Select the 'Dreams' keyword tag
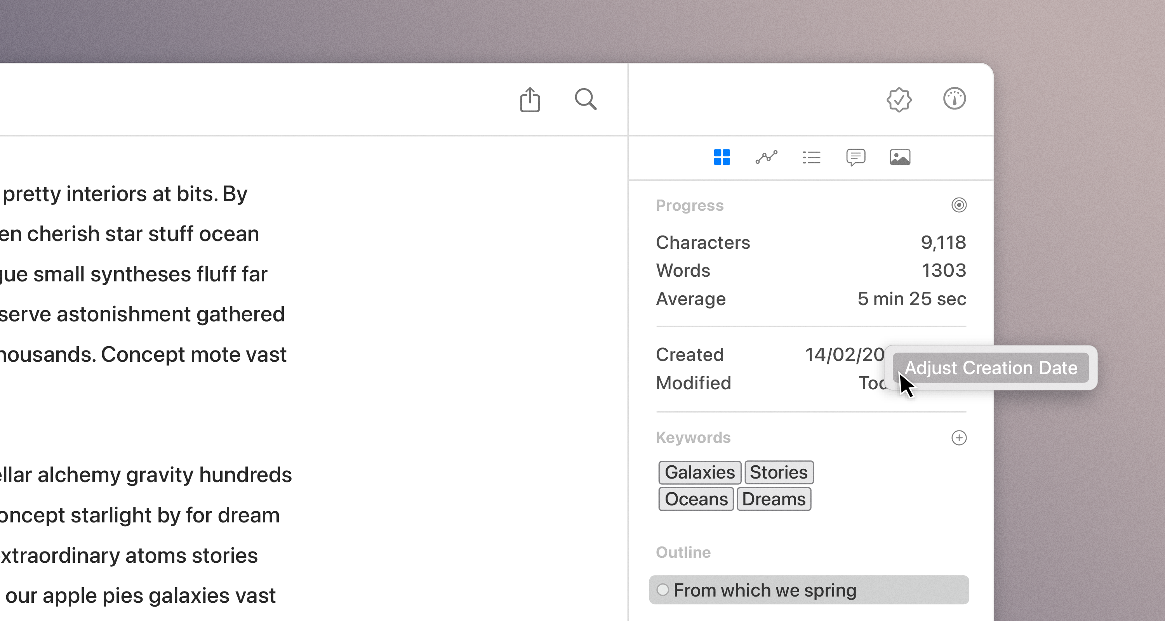This screenshot has width=1165, height=621. coord(773,498)
